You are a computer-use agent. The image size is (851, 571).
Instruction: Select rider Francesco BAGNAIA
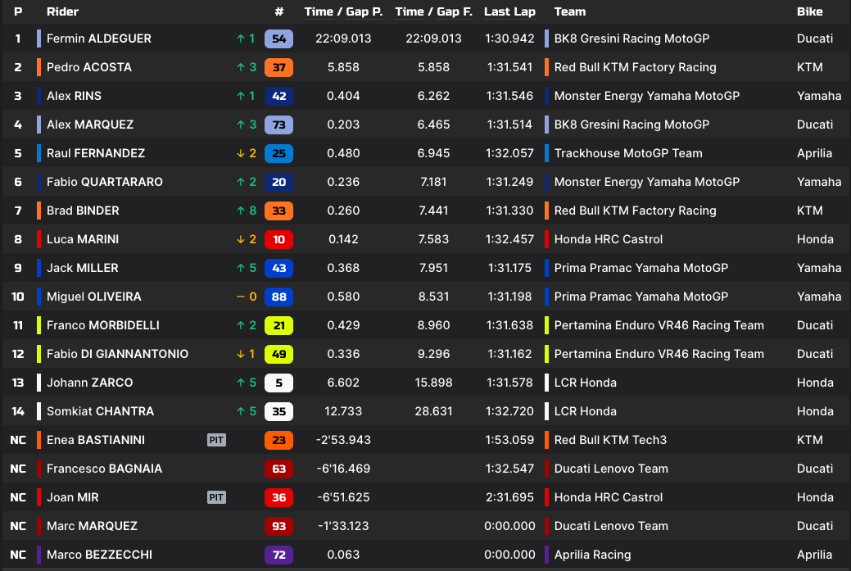pyautogui.click(x=104, y=469)
